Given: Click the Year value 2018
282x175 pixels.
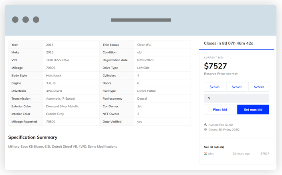Looking at the screenshot, I should (50, 45).
